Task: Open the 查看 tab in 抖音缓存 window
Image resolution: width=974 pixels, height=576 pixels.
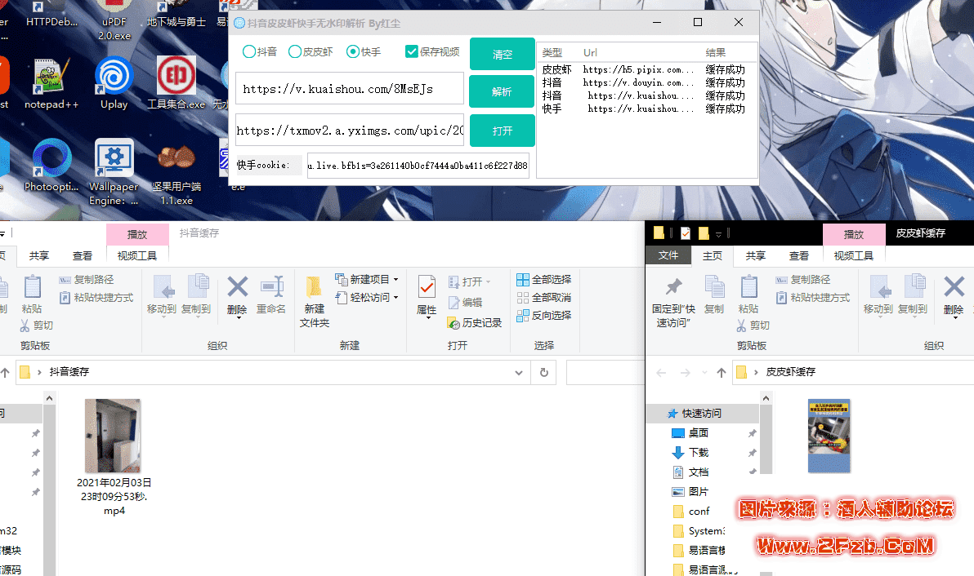Action: click(83, 255)
